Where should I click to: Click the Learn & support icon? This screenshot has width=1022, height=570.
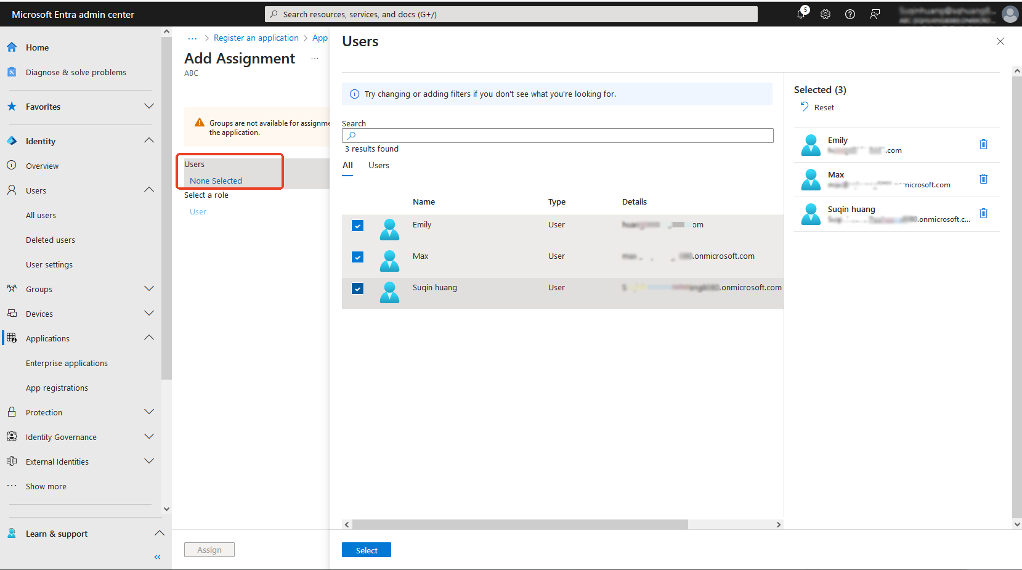click(x=12, y=534)
